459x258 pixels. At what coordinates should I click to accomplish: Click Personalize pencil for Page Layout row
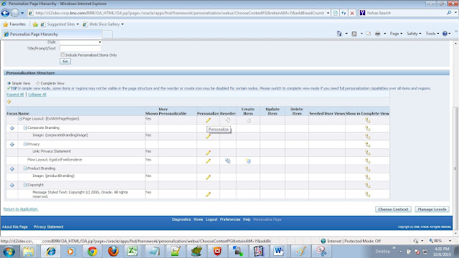[208, 120]
